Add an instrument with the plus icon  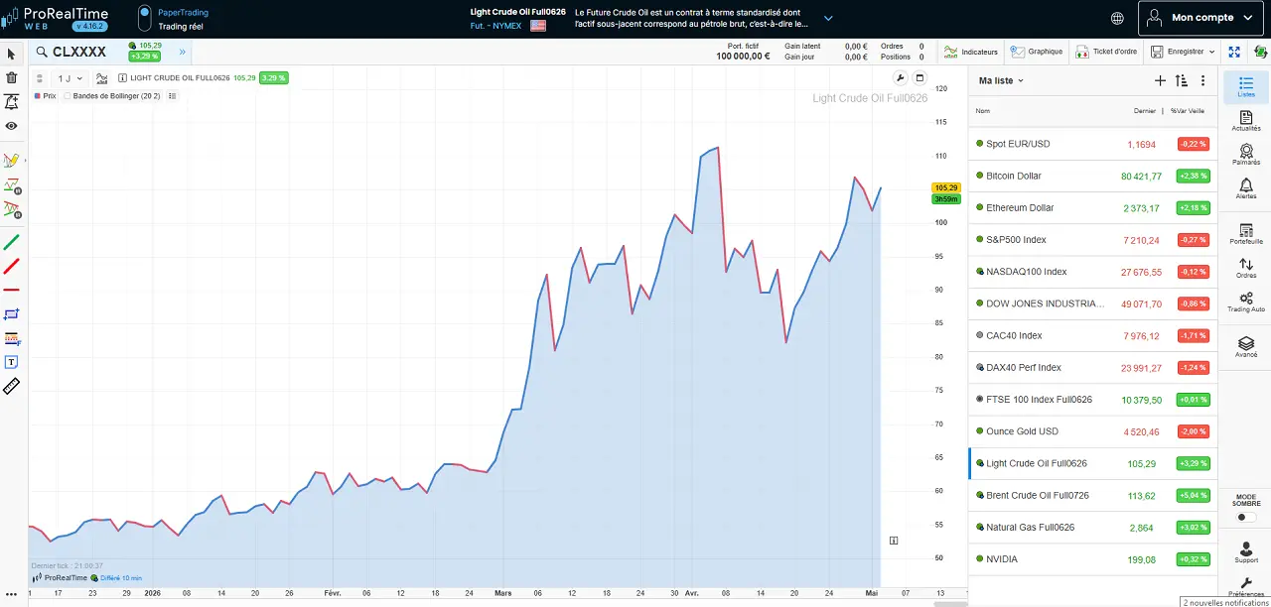[x=1160, y=80]
